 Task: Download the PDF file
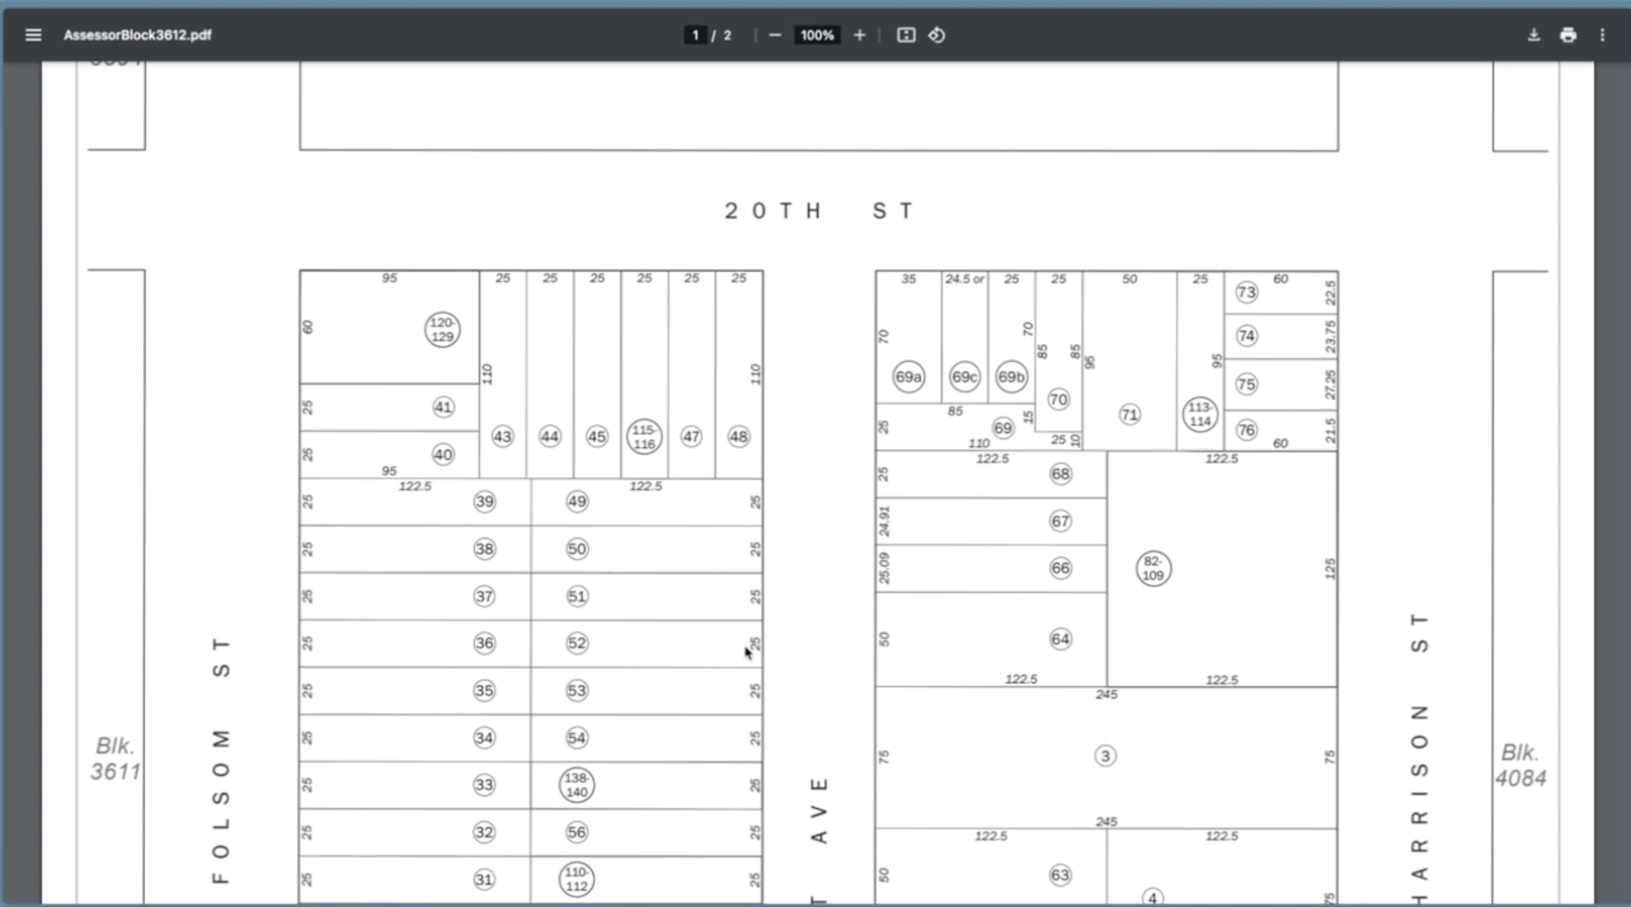point(1533,35)
